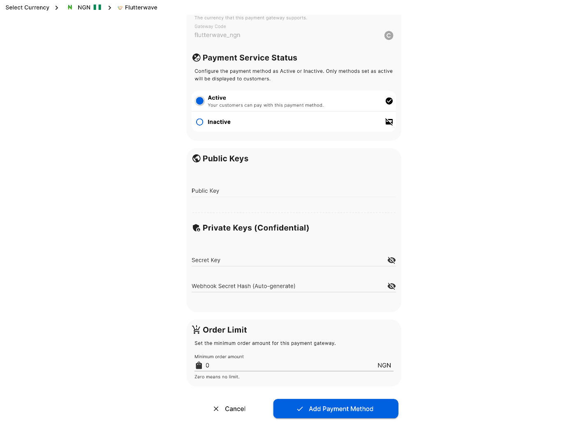
Task: Toggle Webhook Secret Hash visibility eye icon
Action: [x=391, y=286]
